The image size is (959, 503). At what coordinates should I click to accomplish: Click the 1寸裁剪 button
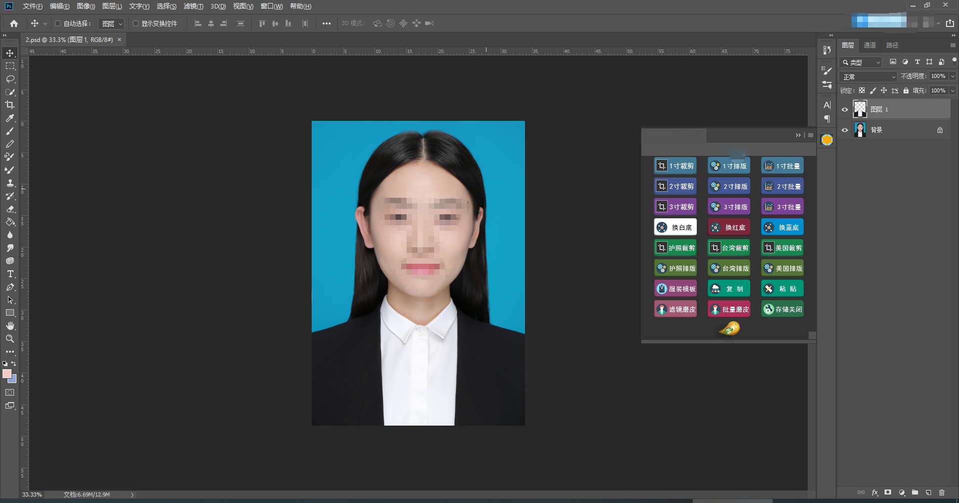[675, 166]
